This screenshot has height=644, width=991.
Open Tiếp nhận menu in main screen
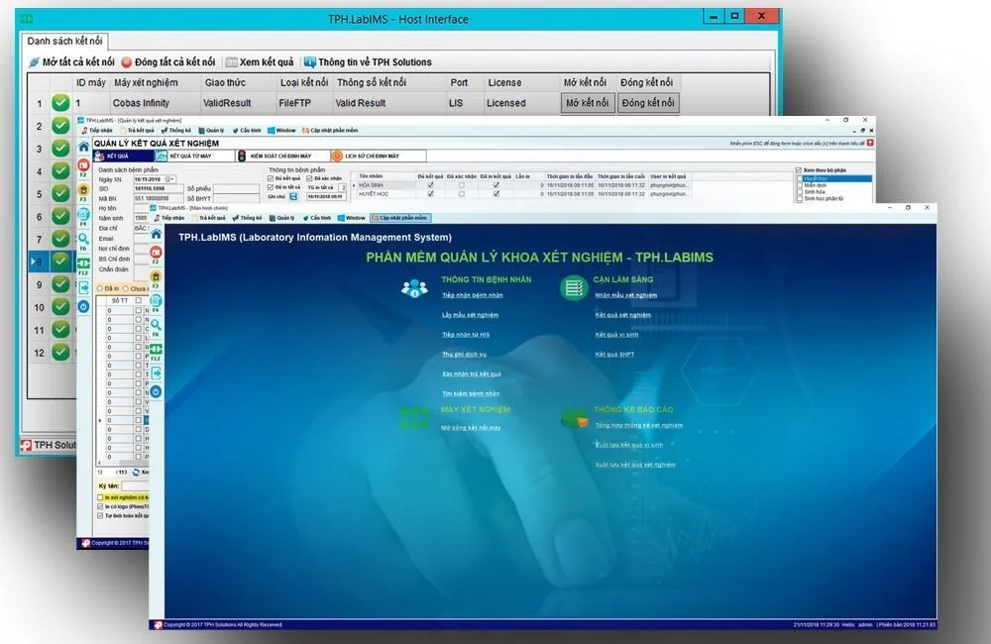(x=168, y=218)
